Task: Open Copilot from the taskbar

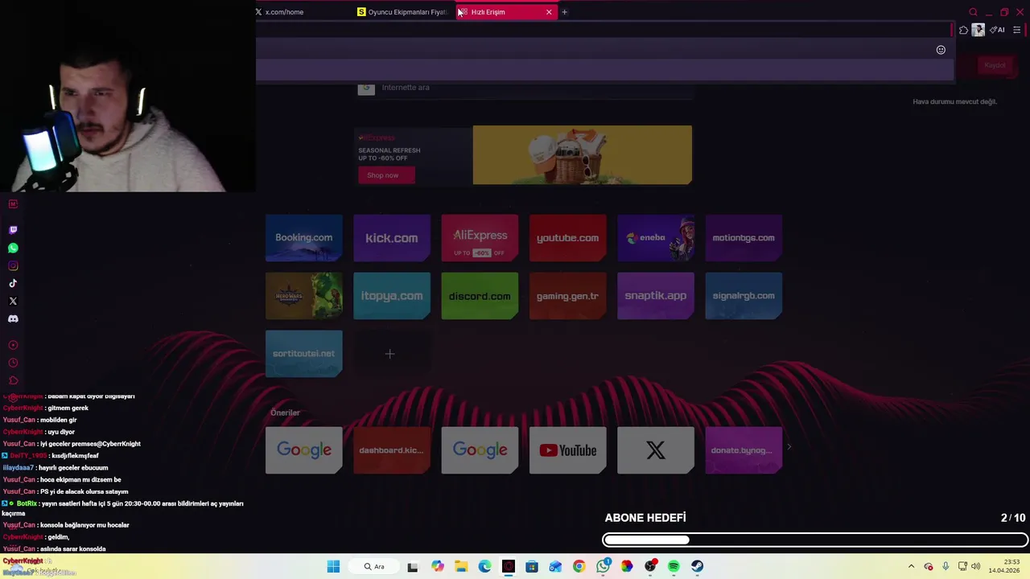Action: tap(437, 566)
